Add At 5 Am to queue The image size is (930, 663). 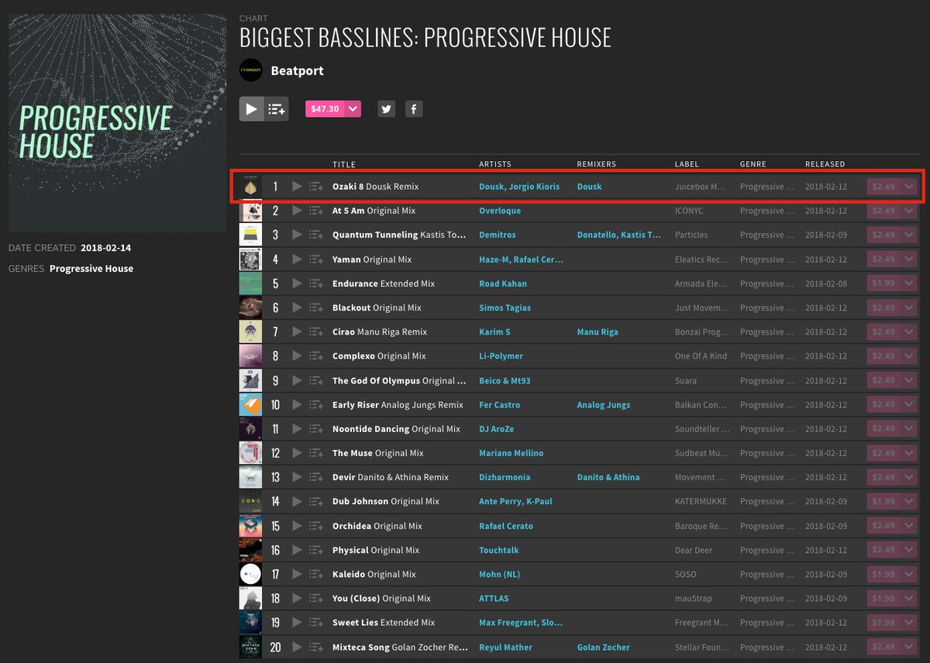315,211
